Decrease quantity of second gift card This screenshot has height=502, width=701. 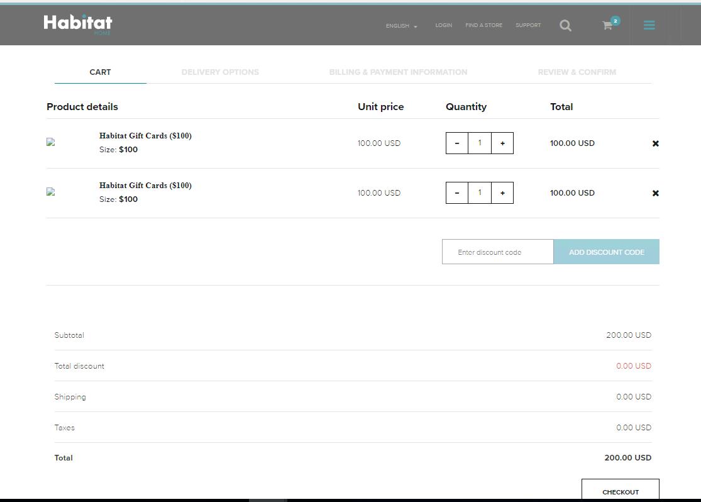pos(457,193)
